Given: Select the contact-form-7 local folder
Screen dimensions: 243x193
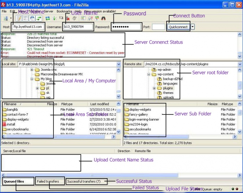Looking at the screenshot, I should pos(17,114).
